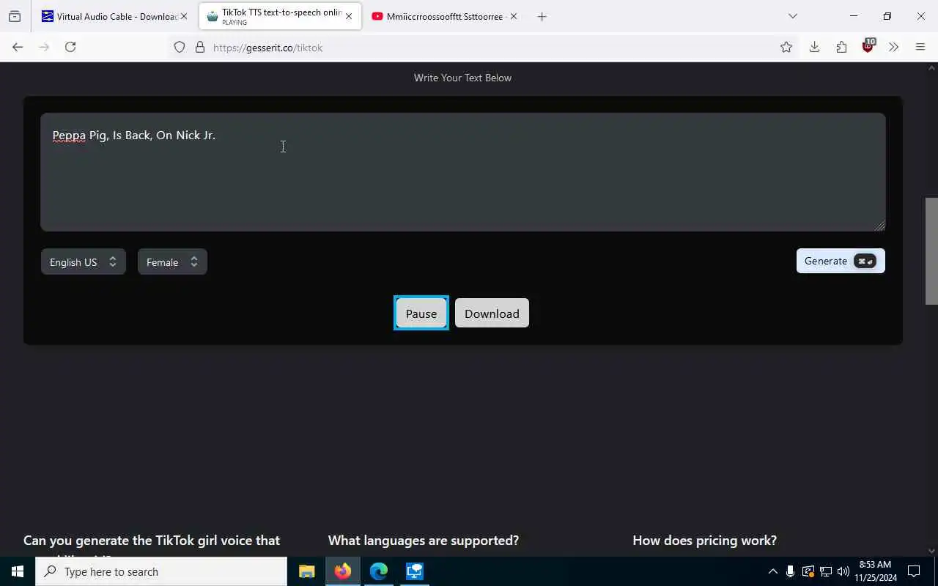Open Firefox recent browsing view icon
Viewport: 938px width, 586px height.
(x=15, y=16)
